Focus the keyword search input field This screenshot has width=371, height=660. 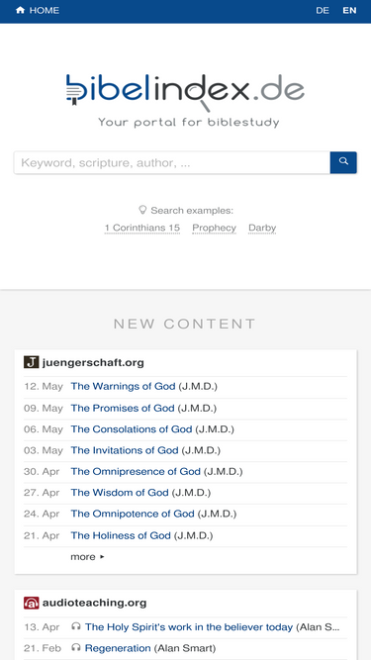click(x=172, y=162)
